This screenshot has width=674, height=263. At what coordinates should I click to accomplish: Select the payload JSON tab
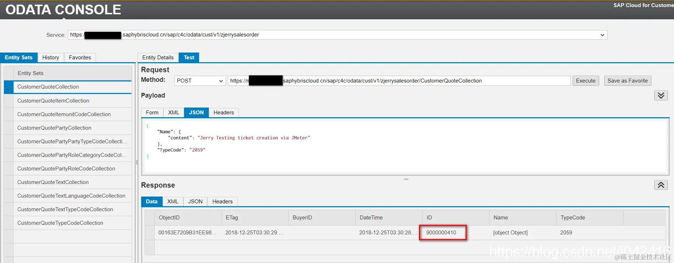196,113
